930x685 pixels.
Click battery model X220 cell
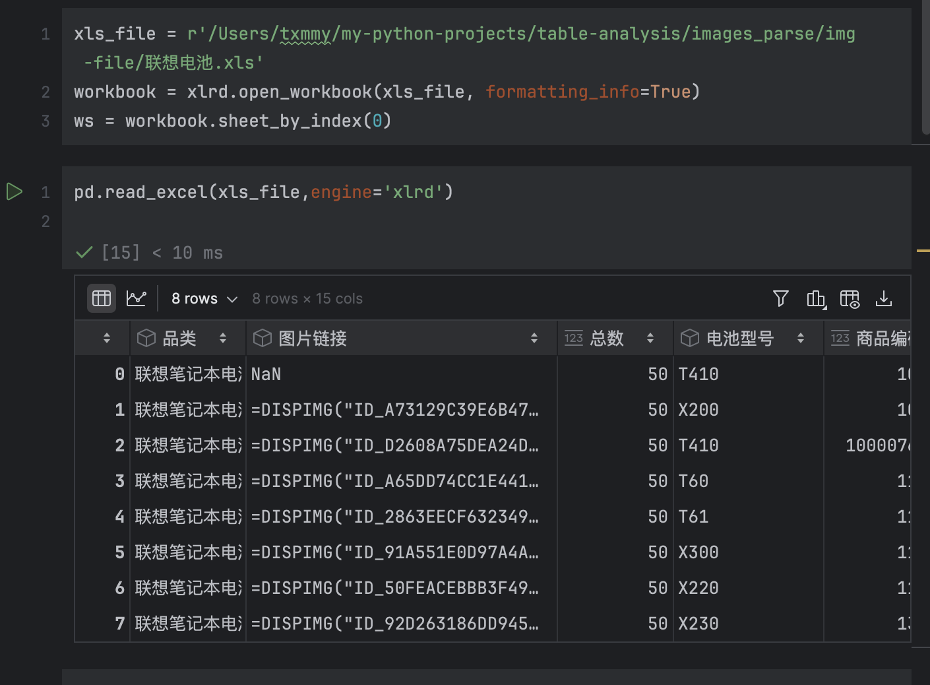point(749,587)
